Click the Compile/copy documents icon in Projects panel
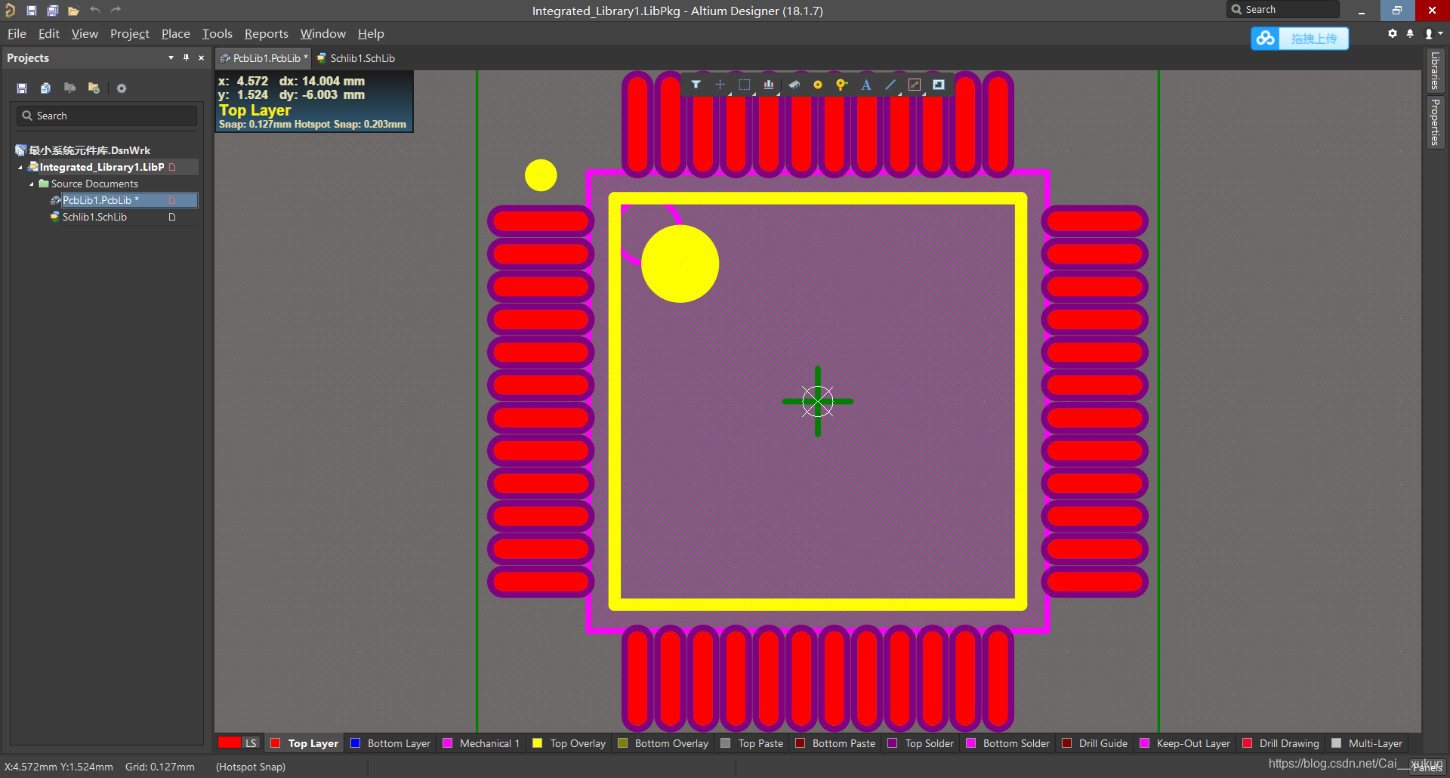Screen dimensions: 1450x778 [45, 88]
